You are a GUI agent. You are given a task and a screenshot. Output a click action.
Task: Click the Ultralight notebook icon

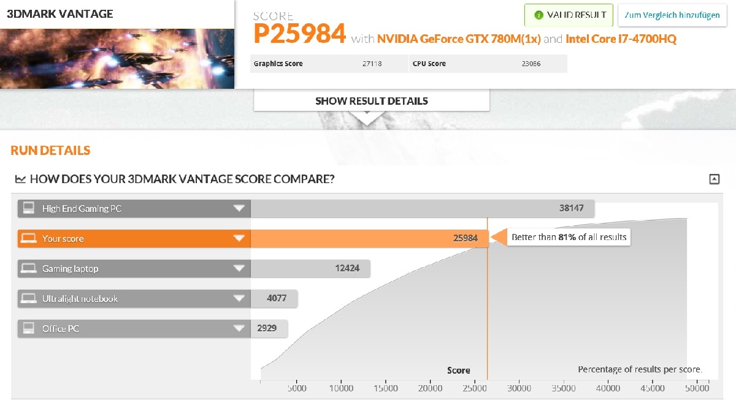pos(28,298)
